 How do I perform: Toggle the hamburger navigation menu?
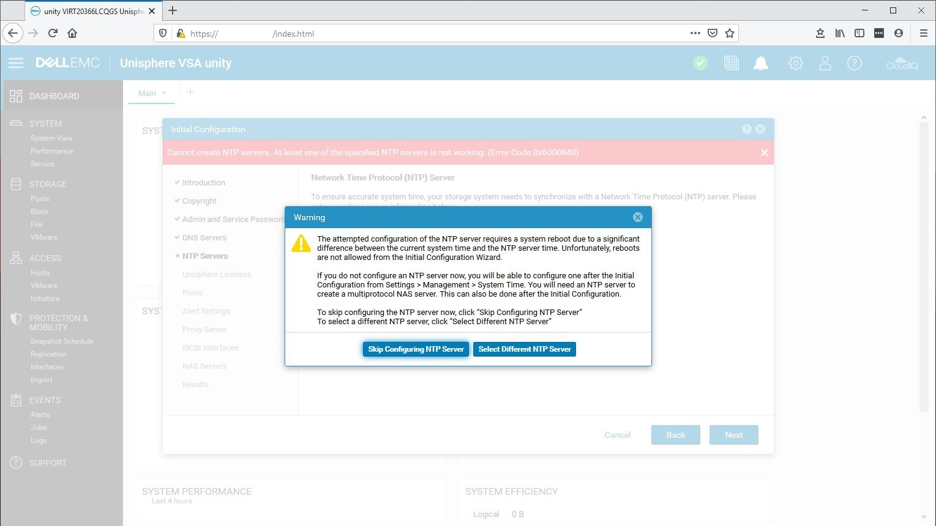coord(16,63)
